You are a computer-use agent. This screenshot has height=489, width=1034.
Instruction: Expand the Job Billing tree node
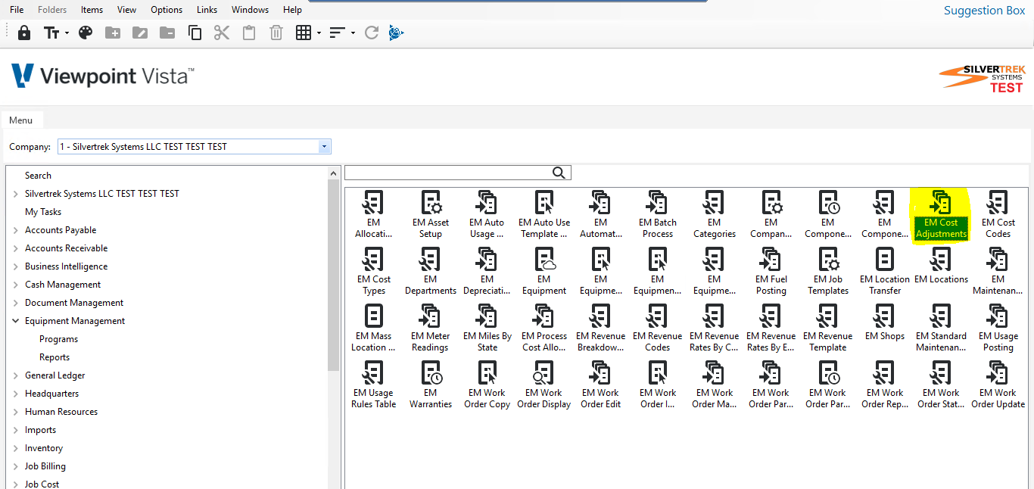[15, 466]
